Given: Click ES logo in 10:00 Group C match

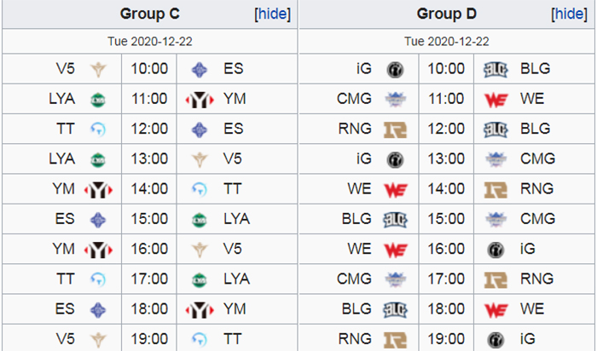Looking at the screenshot, I should pos(199,69).
